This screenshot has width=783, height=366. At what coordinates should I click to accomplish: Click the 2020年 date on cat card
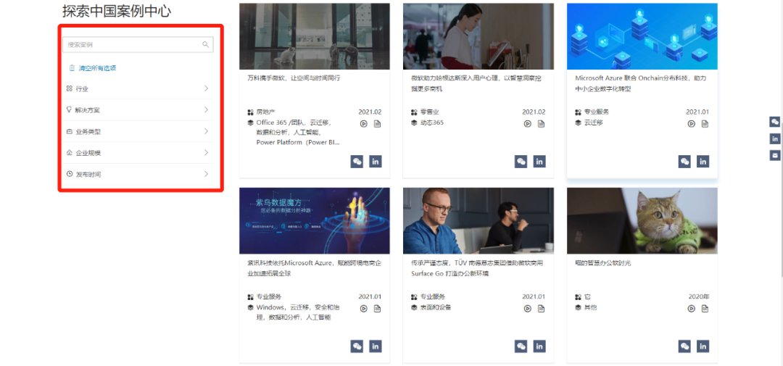click(x=699, y=296)
